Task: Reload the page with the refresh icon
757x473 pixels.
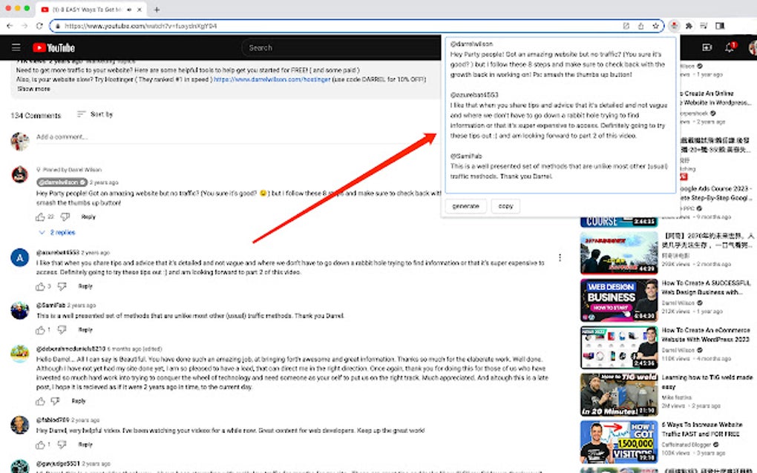Action: click(x=39, y=25)
